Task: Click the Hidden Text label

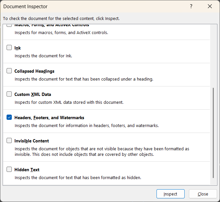Action: point(27,170)
